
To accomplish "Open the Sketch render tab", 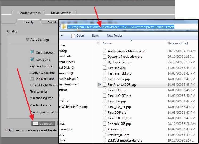I will (52, 22).
